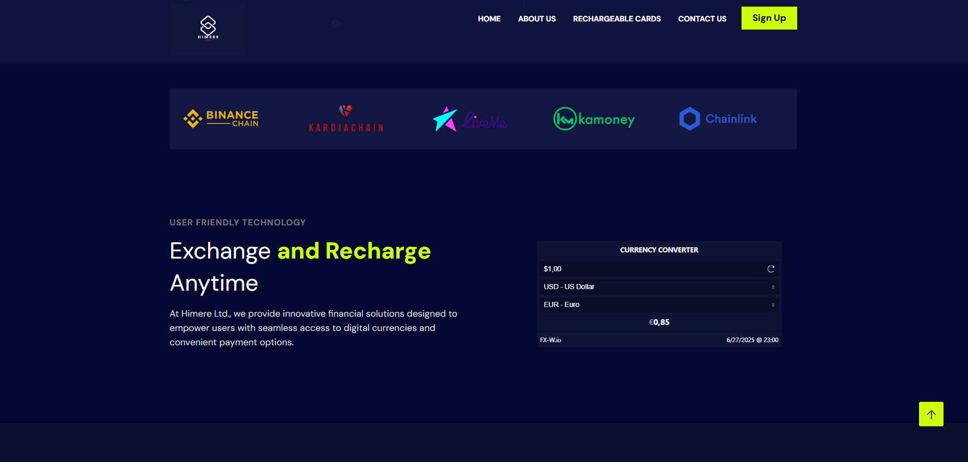The width and height of the screenshot is (968, 462).
Task: Click the paragraph starting 'At Himere Ltd.'
Action: [x=313, y=328]
